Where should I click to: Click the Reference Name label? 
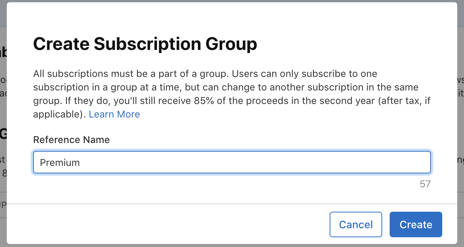pyautogui.click(x=71, y=139)
